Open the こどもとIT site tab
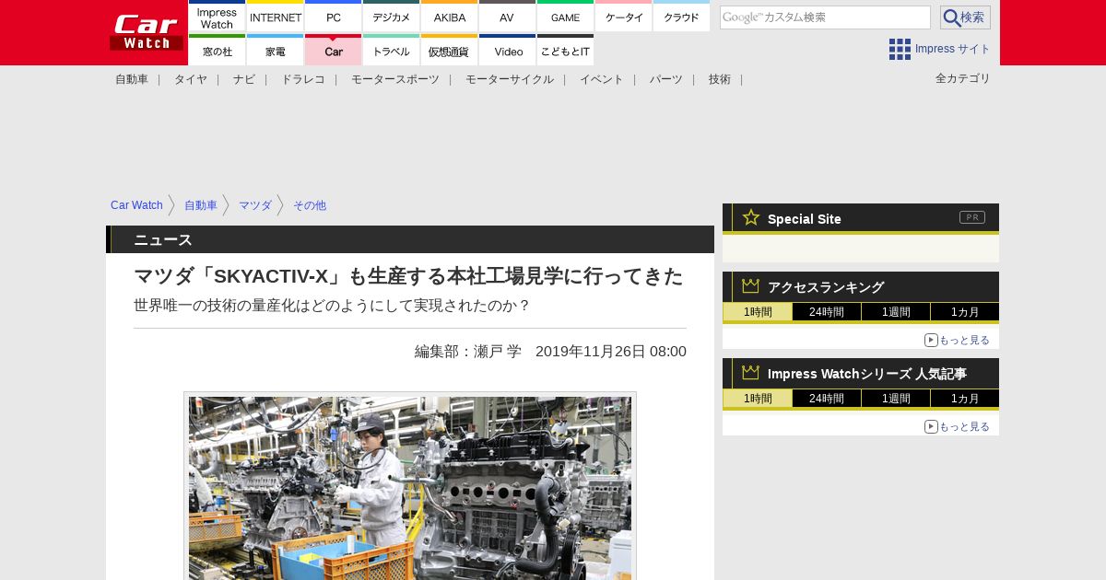The image size is (1106, 580). pyautogui.click(x=565, y=51)
